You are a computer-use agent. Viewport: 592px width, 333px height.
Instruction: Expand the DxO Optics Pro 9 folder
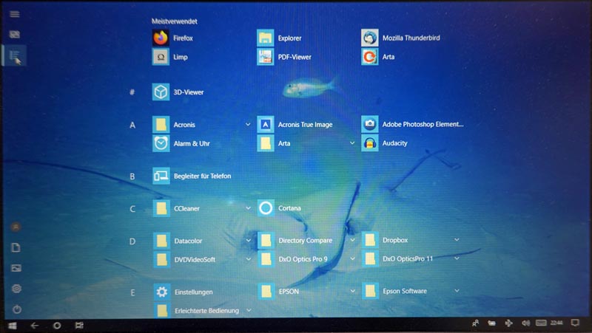[353, 258]
